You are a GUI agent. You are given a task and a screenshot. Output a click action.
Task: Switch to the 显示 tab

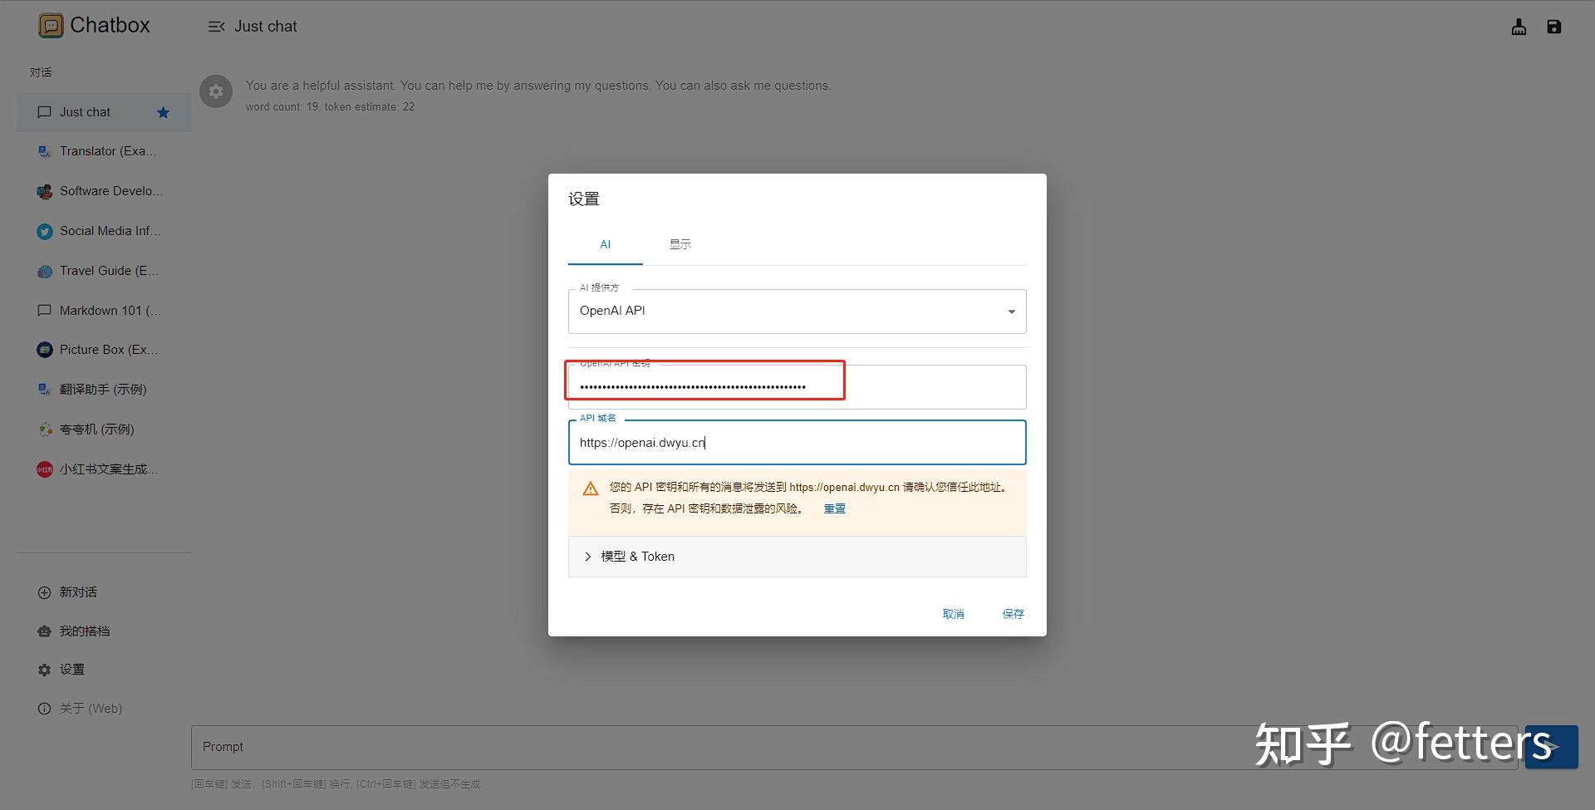pos(680,244)
